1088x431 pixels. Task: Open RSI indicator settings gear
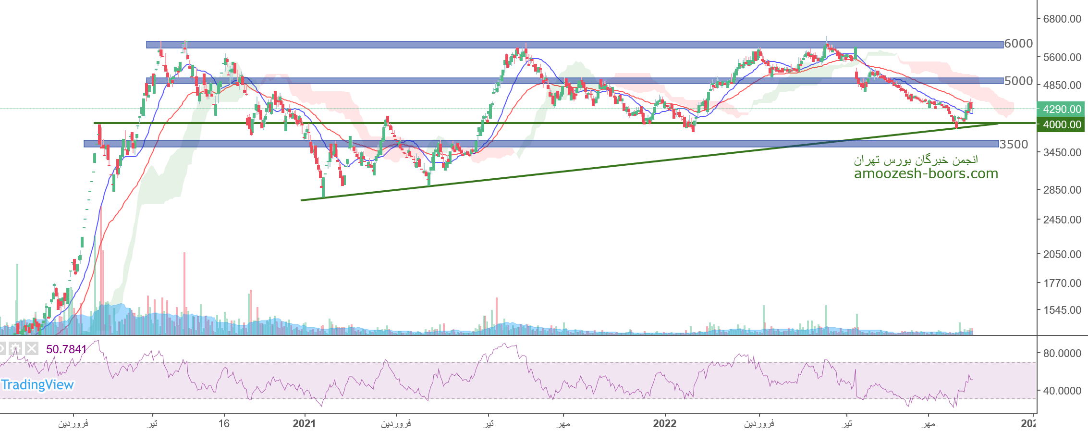(16, 348)
